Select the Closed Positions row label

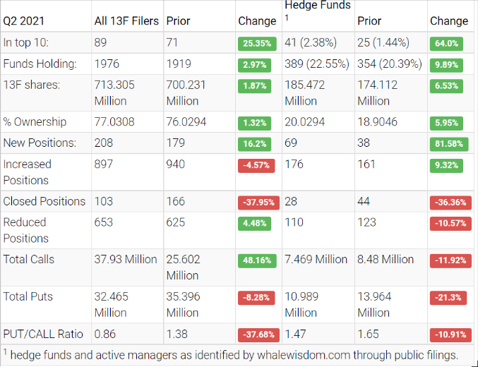click(44, 201)
